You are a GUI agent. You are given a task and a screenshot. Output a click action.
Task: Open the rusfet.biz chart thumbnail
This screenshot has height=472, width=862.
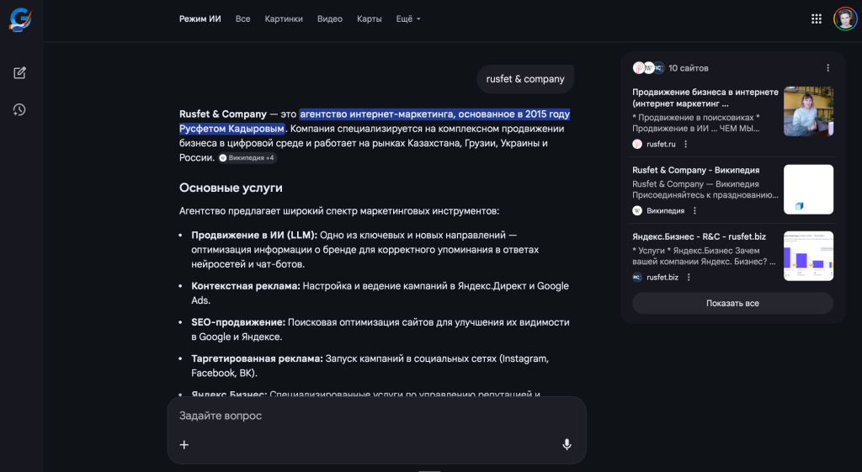809,256
